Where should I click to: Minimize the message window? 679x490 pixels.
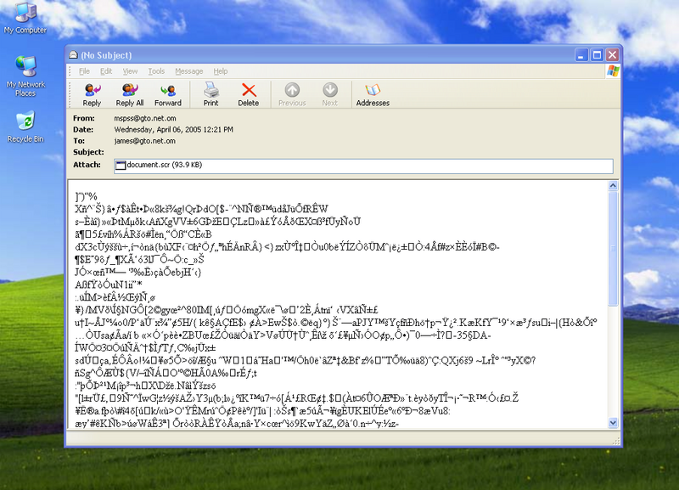pyautogui.click(x=581, y=55)
